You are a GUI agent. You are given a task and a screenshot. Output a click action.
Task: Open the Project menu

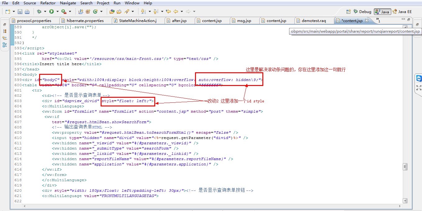coord(103,3)
